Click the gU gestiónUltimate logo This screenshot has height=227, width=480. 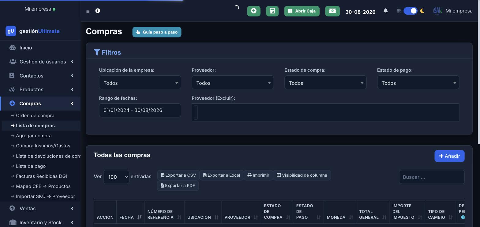tap(32, 31)
